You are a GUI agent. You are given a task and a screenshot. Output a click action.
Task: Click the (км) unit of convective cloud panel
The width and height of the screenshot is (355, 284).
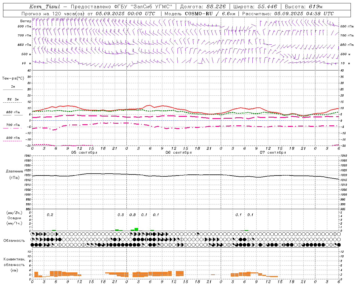click(x=14, y=270)
